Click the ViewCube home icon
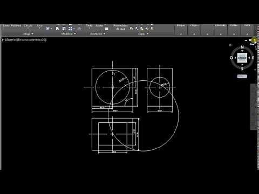The image size is (259, 194). point(230,45)
